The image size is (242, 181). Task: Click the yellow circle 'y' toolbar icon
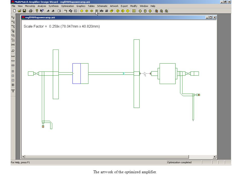pos(118,11)
